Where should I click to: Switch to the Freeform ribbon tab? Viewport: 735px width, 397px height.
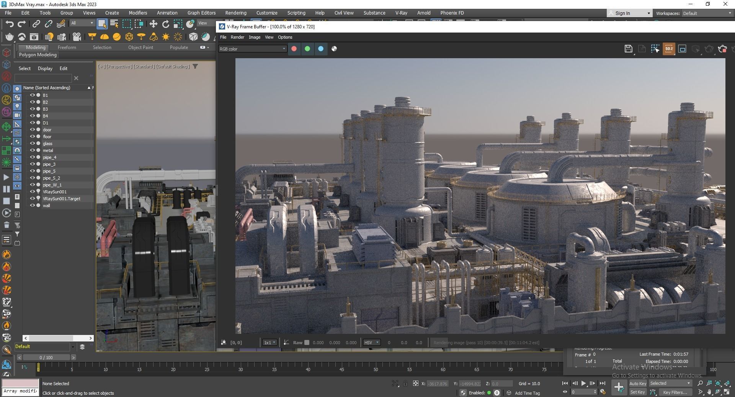click(67, 47)
